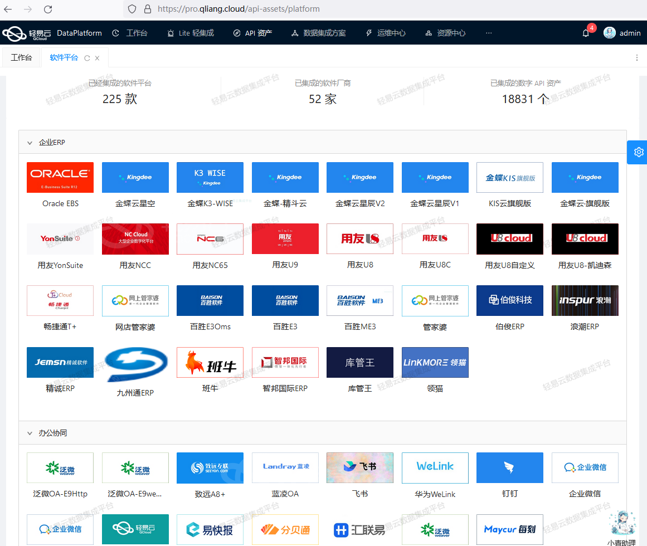Click the 畅捷通T+ tile
The height and width of the screenshot is (546, 647).
[60, 301]
